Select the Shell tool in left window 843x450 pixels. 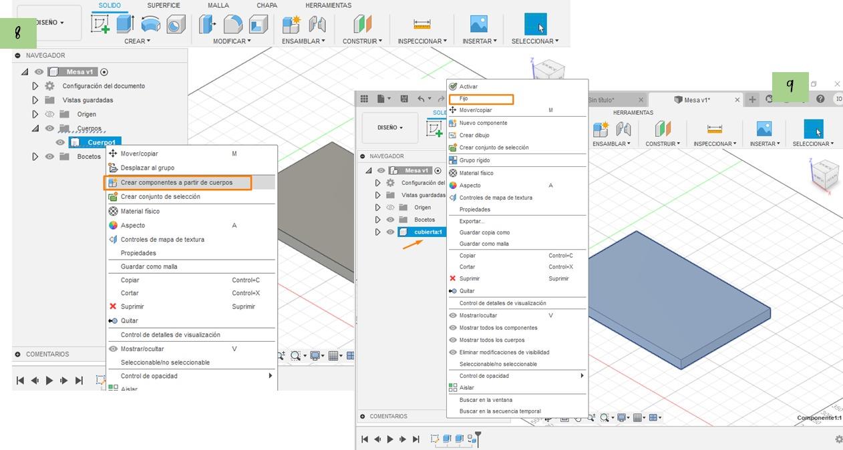(258, 25)
